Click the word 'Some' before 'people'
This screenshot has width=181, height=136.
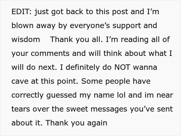[92, 81]
